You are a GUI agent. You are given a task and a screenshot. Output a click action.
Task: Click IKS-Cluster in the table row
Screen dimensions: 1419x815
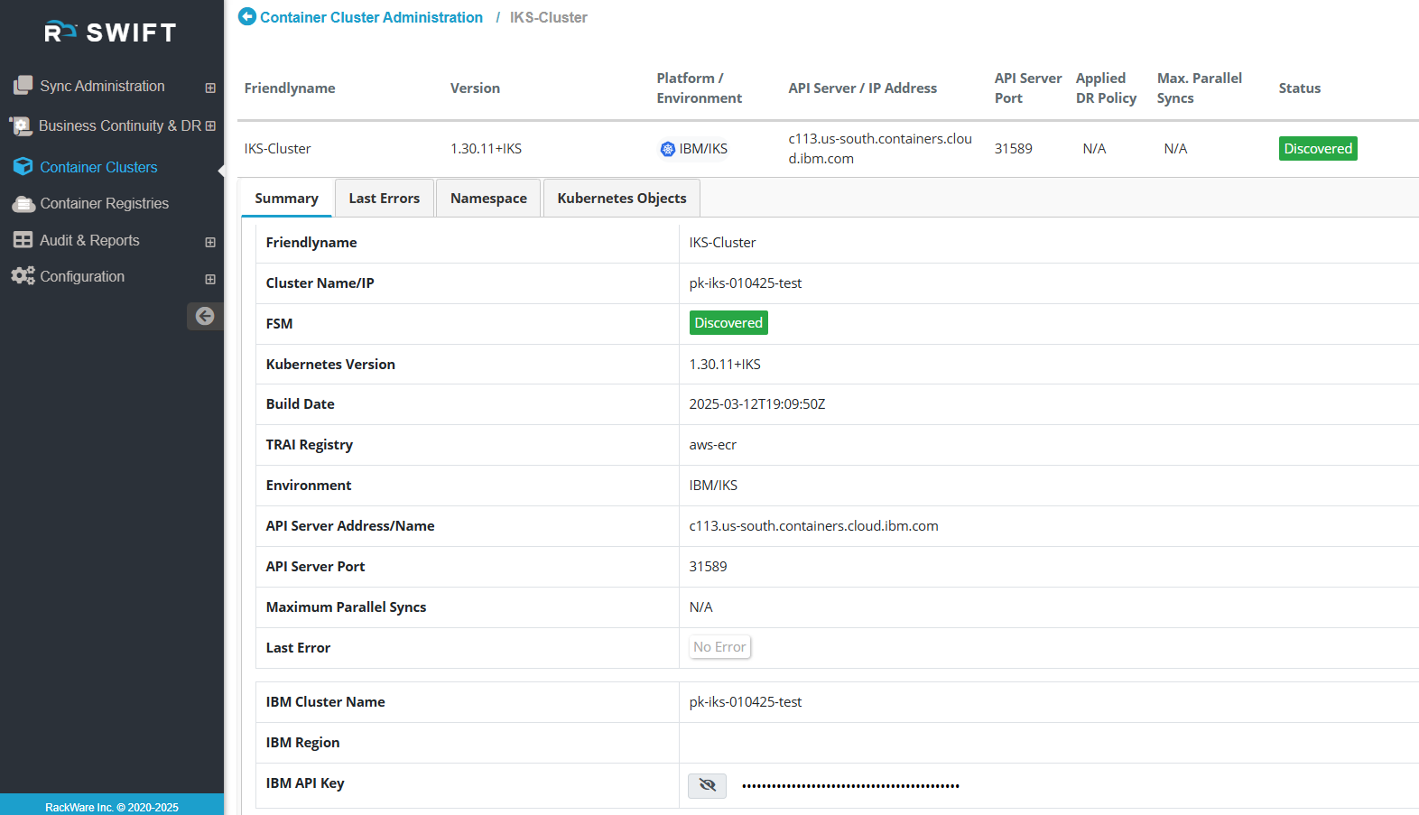[x=277, y=149]
